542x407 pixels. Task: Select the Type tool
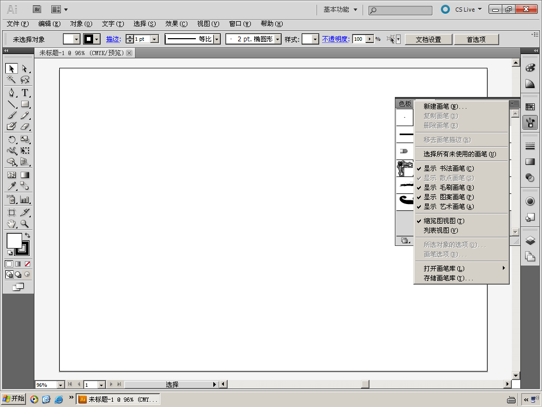(x=25, y=93)
